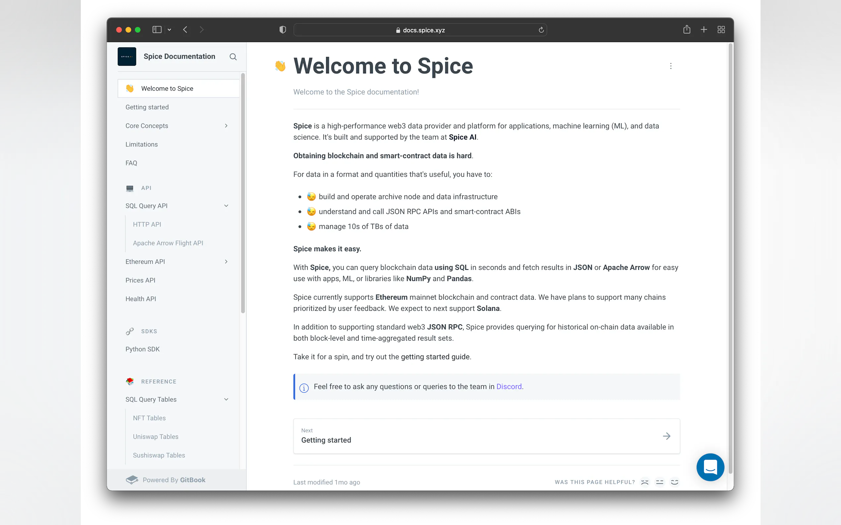This screenshot has height=525, width=841.
Task: Show tab overview grid icon
Action: tap(721, 29)
